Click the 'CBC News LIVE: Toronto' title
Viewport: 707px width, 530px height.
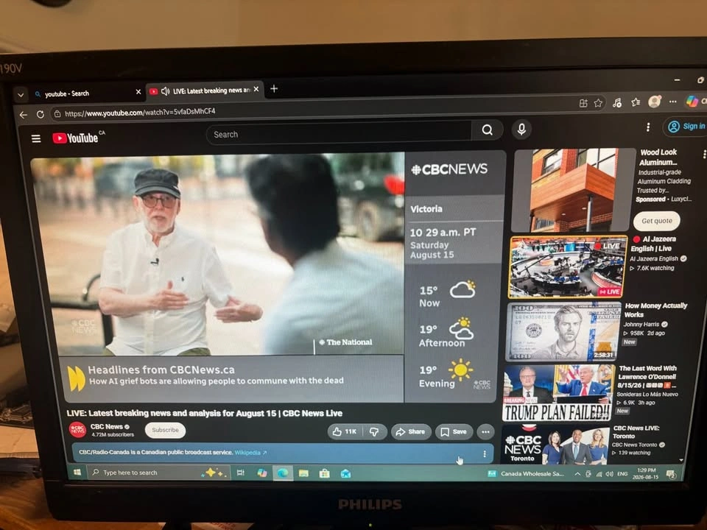636,432
